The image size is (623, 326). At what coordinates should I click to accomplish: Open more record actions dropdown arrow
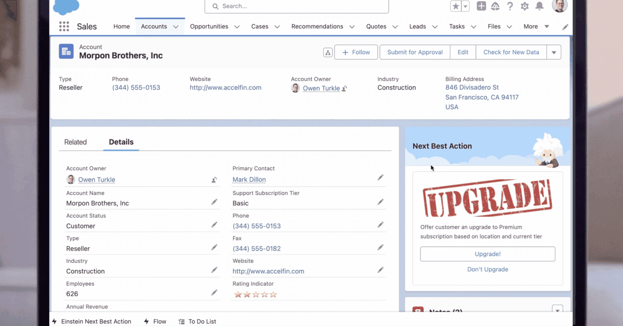coord(554,52)
